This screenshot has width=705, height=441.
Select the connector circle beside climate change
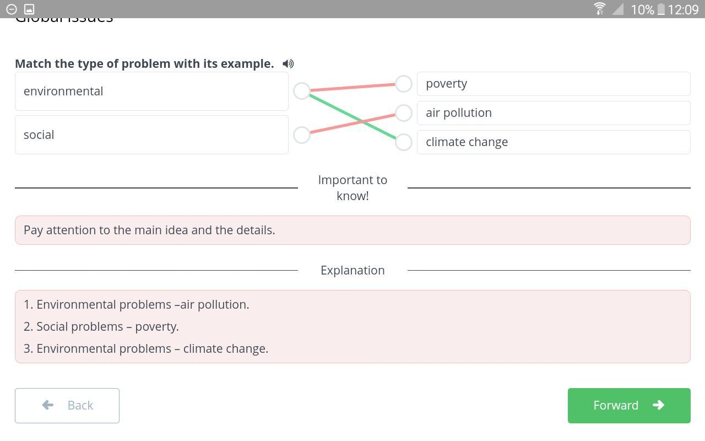[x=404, y=142]
